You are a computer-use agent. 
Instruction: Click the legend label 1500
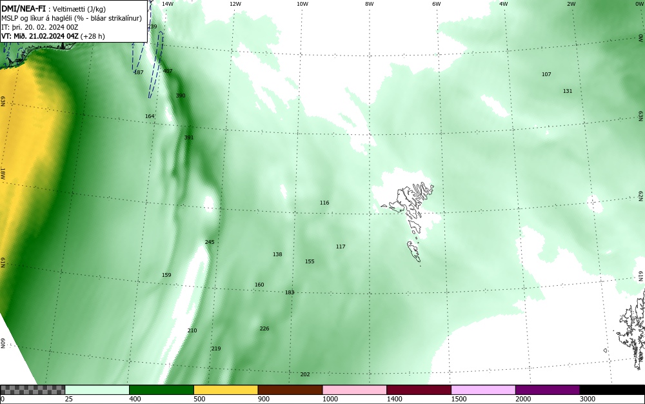click(x=459, y=399)
